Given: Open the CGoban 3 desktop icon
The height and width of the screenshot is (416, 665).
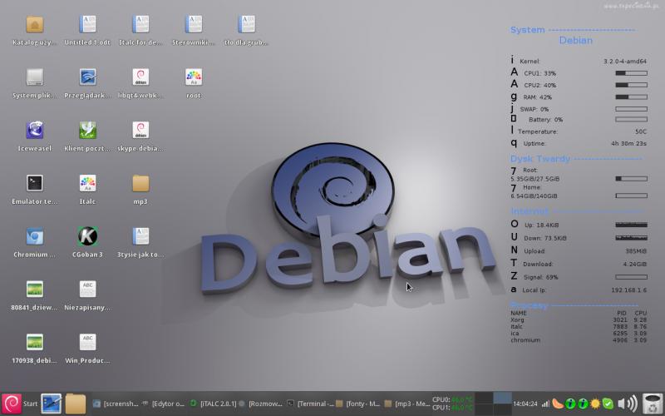Looking at the screenshot, I should pyautogui.click(x=87, y=235).
